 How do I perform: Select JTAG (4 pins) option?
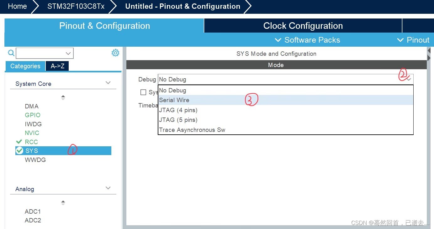[x=286, y=110]
